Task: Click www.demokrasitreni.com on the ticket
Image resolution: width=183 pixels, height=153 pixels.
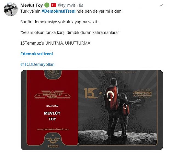Action: coord(53,129)
